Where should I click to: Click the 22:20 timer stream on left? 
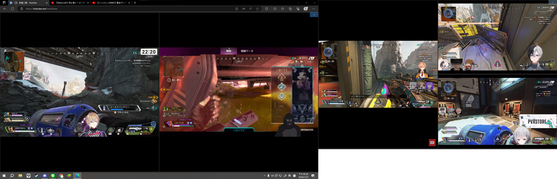pyautogui.click(x=79, y=92)
